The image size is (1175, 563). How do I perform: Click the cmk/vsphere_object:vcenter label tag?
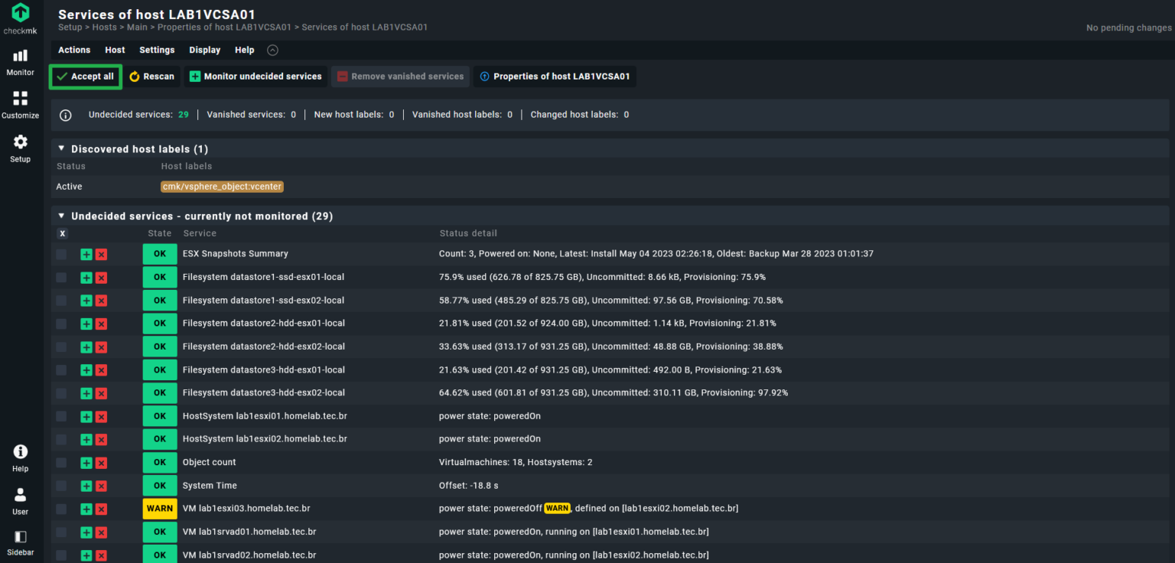(x=222, y=187)
